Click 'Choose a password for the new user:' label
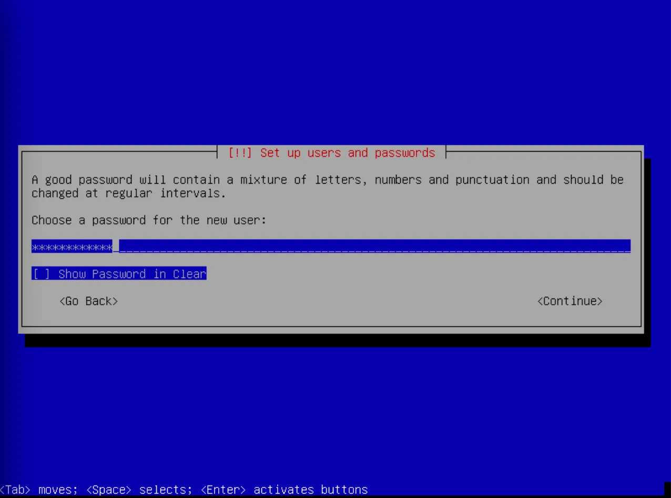 pos(149,220)
